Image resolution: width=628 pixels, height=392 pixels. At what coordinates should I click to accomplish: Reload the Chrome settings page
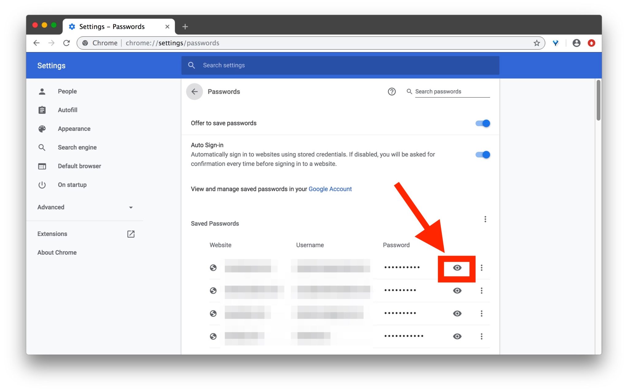click(67, 43)
